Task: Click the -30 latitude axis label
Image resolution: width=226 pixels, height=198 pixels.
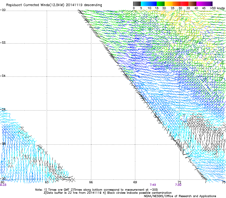Action: (x=3, y=179)
